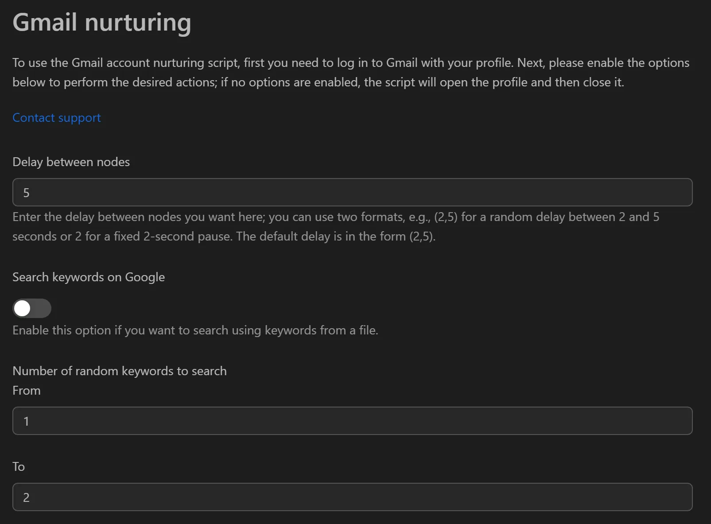Click the To label above the input
Viewport: 711px width, 524px height.
(19, 466)
